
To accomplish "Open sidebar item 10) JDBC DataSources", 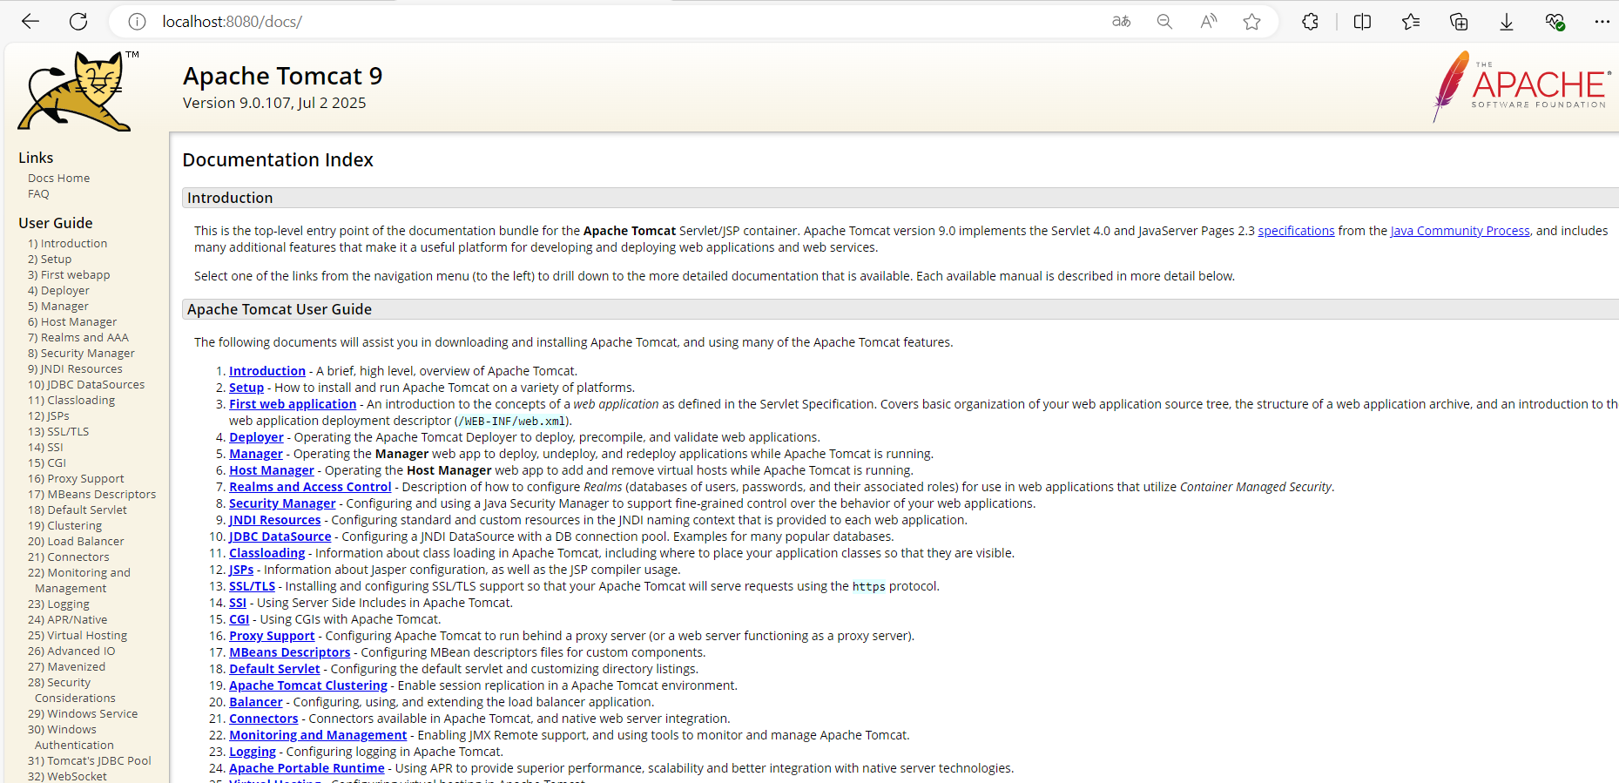I will (x=86, y=384).
